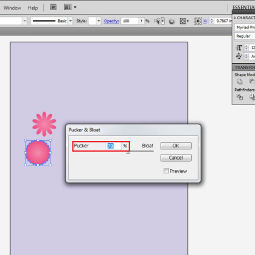Click the font size T icon
This screenshot has width=255, height=255.
(239, 48)
